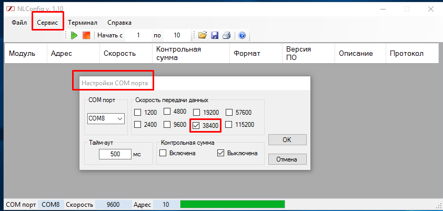The height and width of the screenshot is (211, 443).
Task: Click the status bar COM8 value
Action: (x=51, y=205)
